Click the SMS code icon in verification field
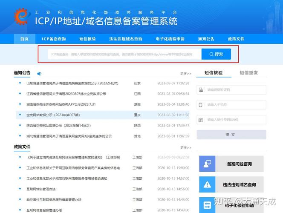This screenshot has height=213, width=283. click(201, 90)
